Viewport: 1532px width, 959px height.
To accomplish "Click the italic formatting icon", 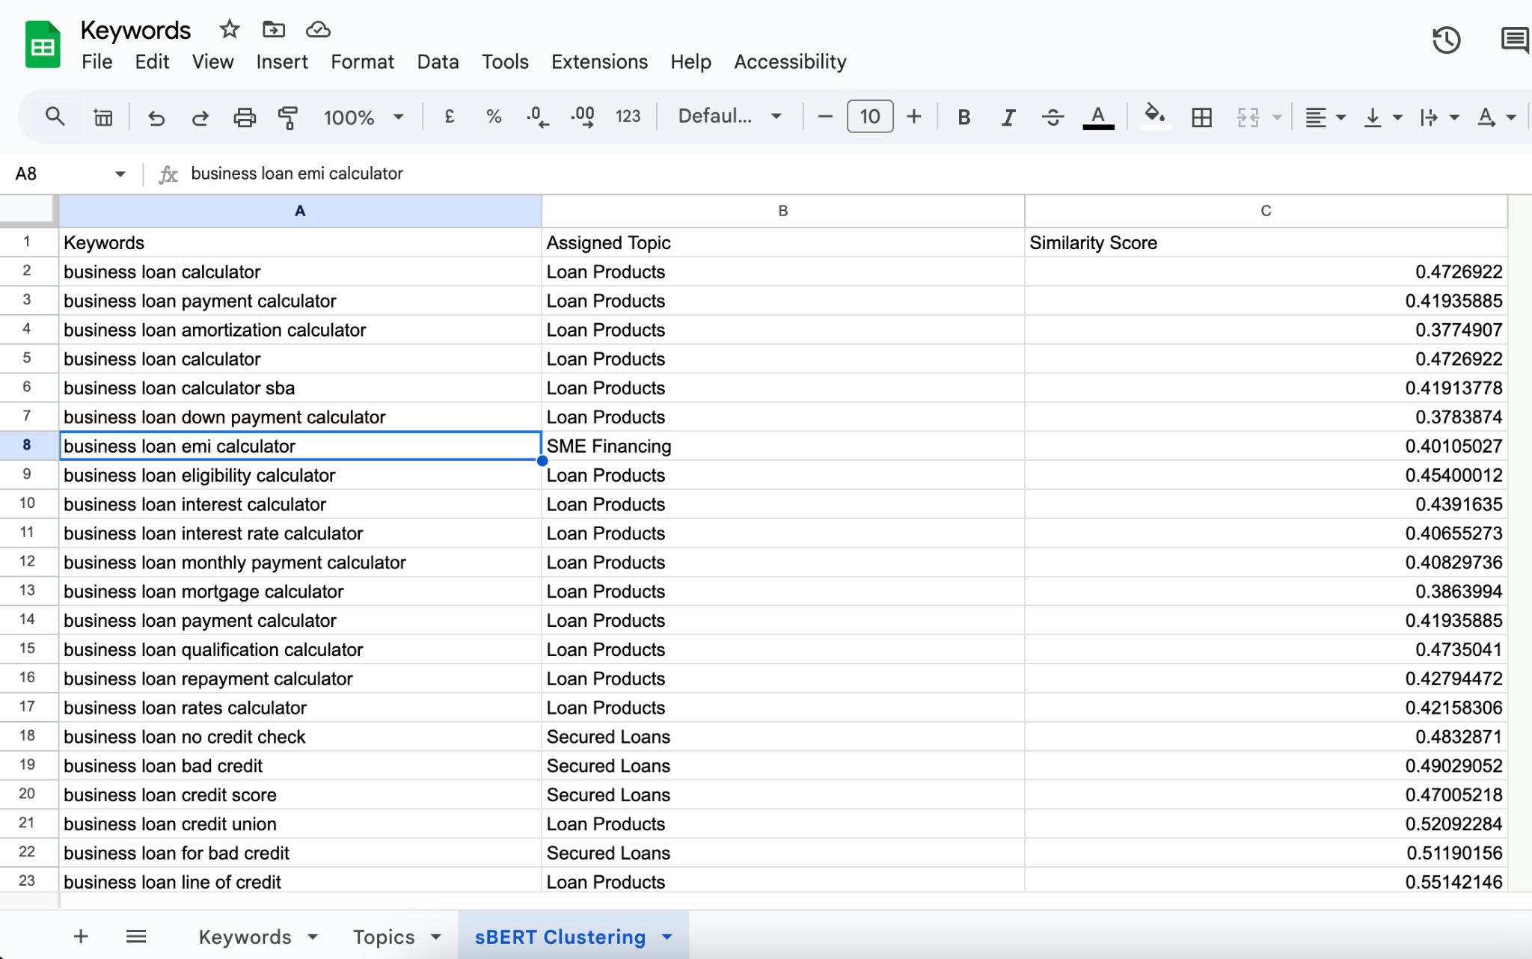I will (1008, 117).
